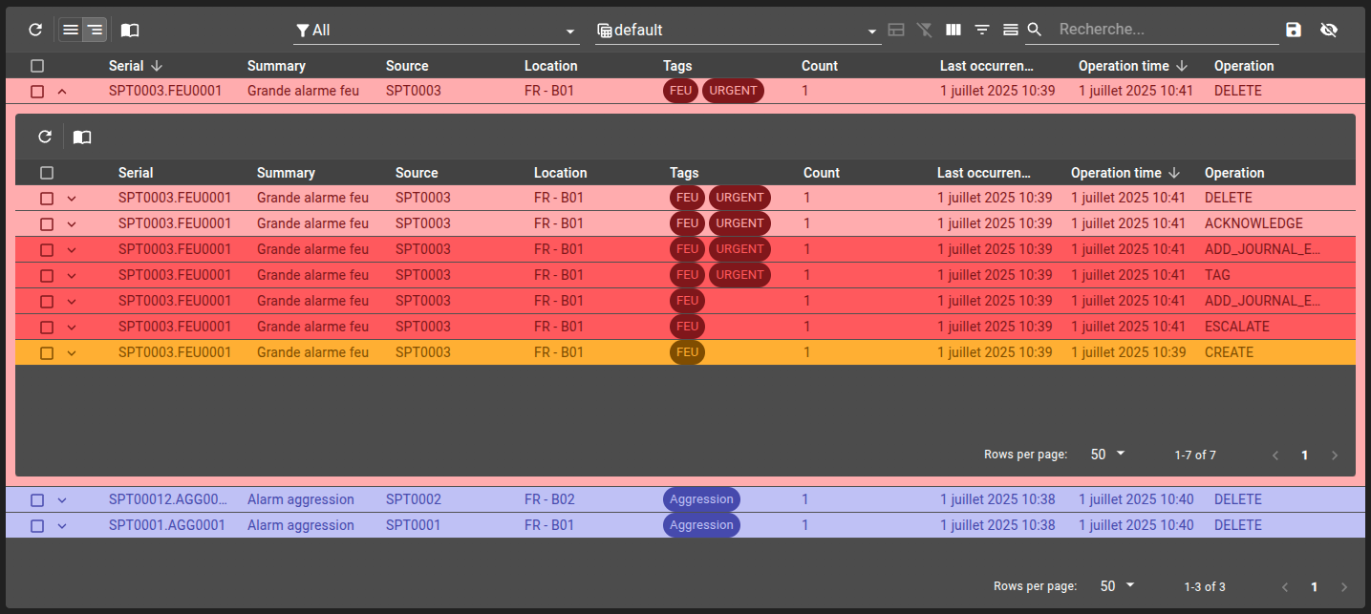The height and width of the screenshot is (614, 1371).
Task: Sort by main Operation column header
Action: [x=1244, y=66]
